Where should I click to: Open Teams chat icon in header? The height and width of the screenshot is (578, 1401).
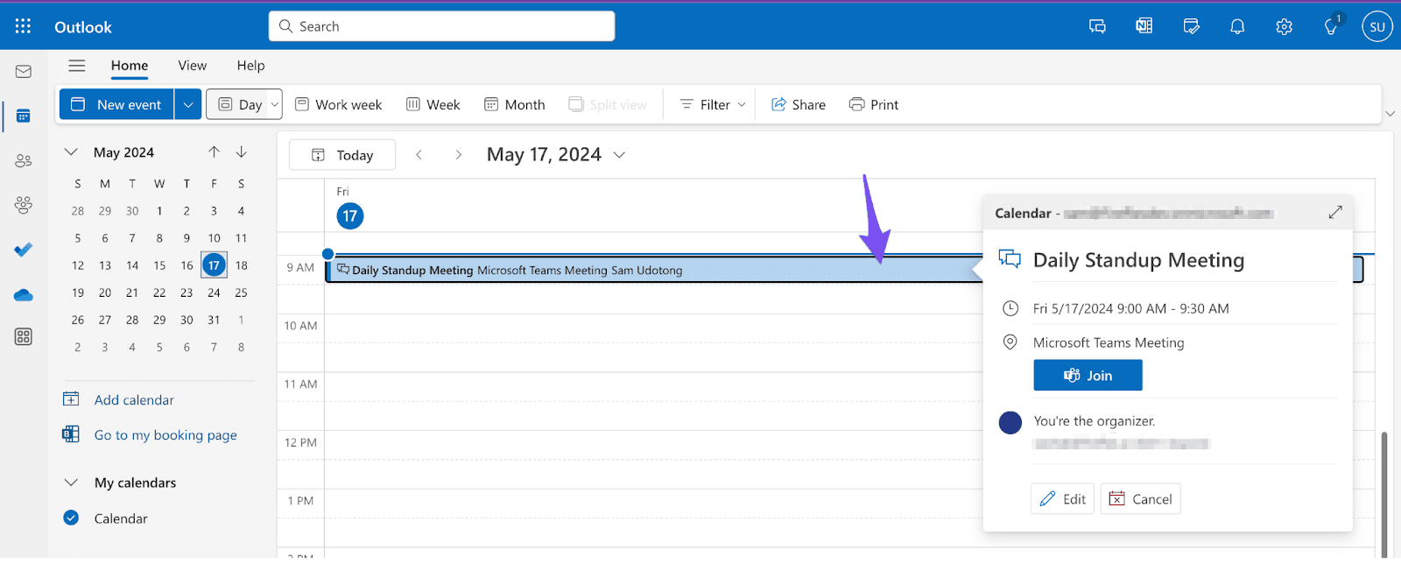coord(1097,26)
